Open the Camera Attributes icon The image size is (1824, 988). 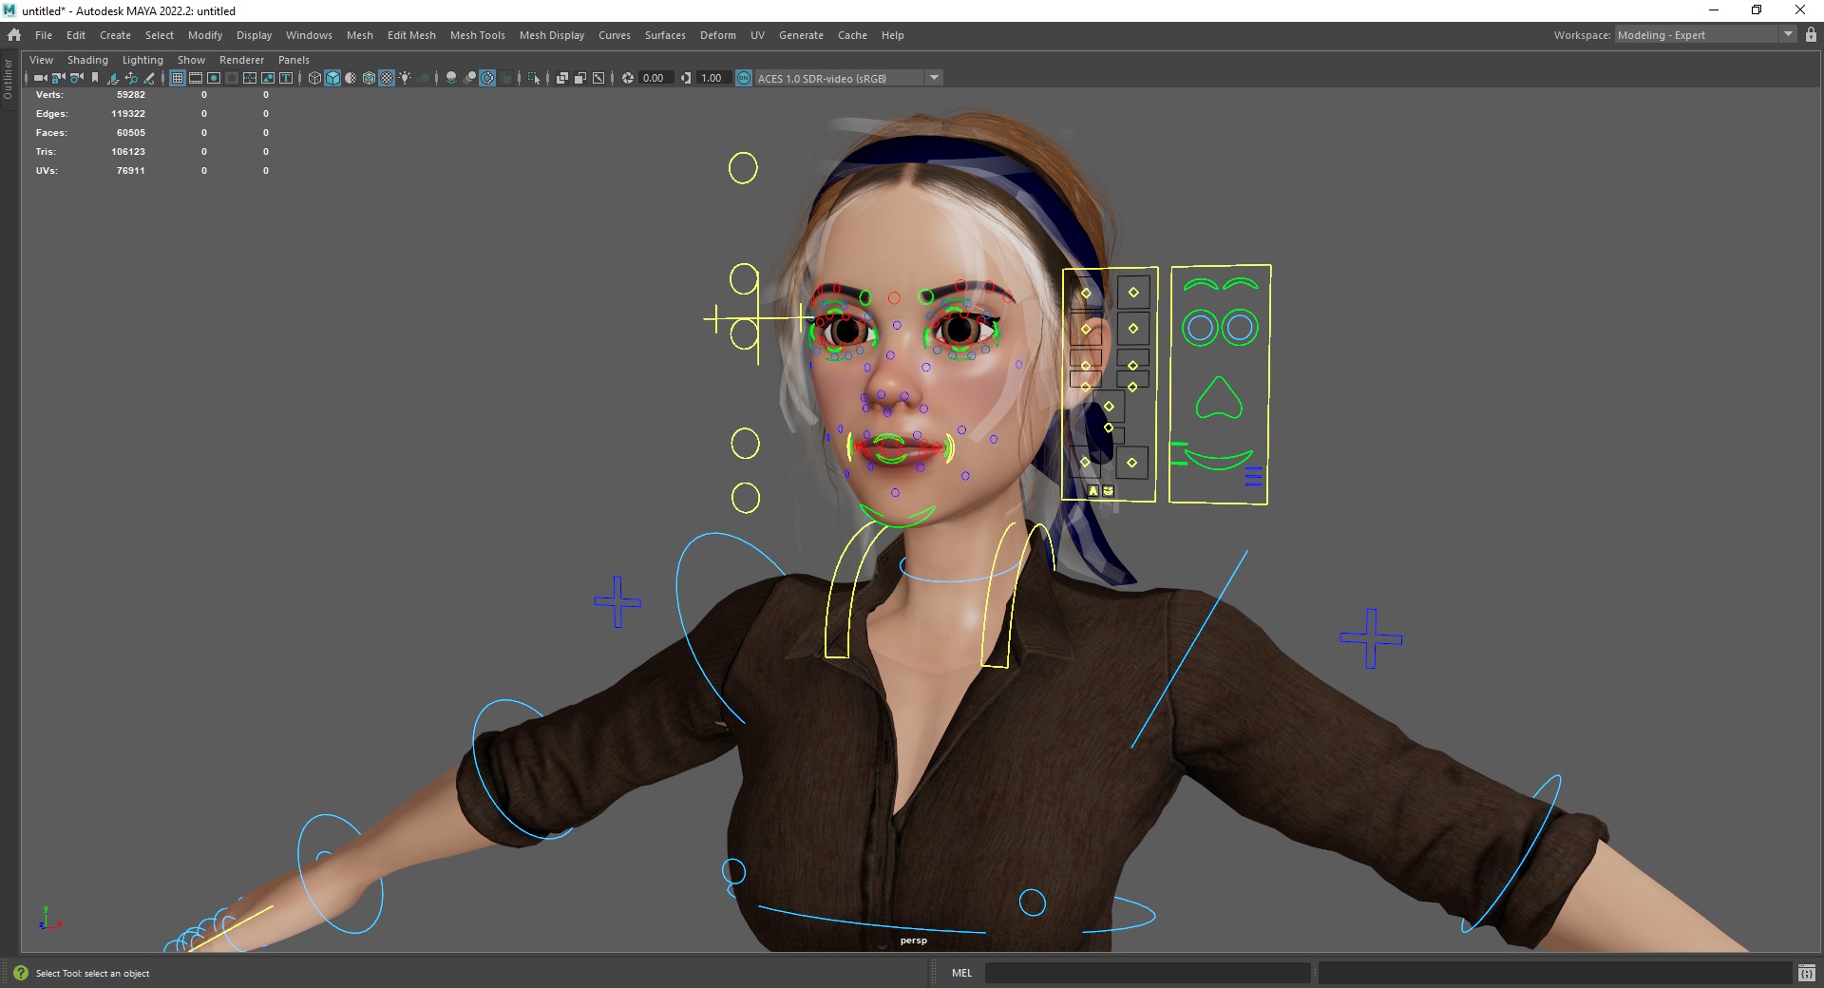pyautogui.click(x=77, y=78)
